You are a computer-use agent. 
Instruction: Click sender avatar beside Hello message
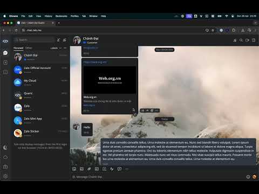(x=76, y=127)
